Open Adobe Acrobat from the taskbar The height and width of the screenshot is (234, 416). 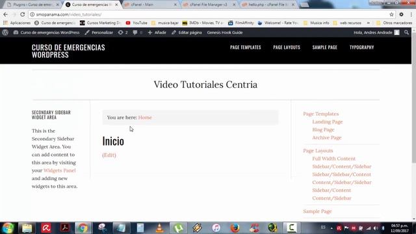click(x=65, y=228)
